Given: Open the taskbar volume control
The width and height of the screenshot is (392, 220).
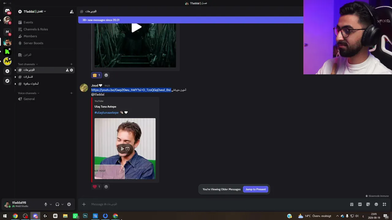Looking at the screenshot, I should [357, 216].
